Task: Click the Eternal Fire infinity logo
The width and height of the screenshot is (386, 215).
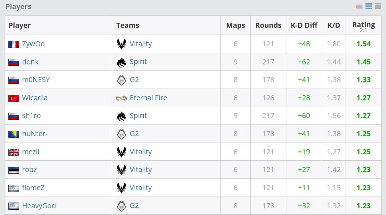Action: click(121, 98)
